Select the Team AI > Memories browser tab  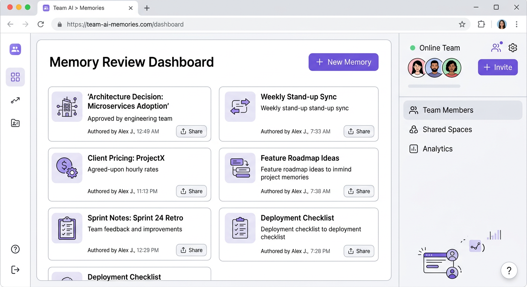pyautogui.click(x=88, y=8)
